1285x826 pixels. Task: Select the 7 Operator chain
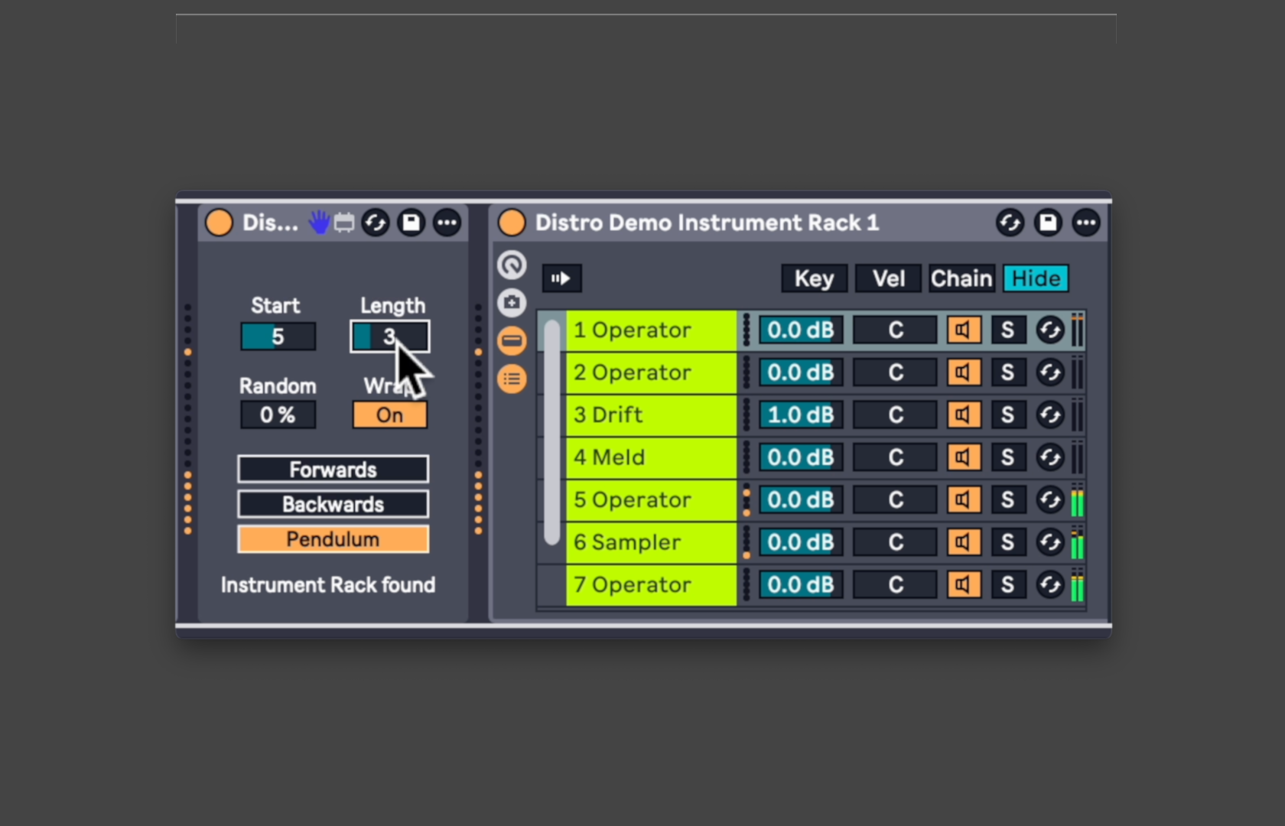[x=650, y=585]
